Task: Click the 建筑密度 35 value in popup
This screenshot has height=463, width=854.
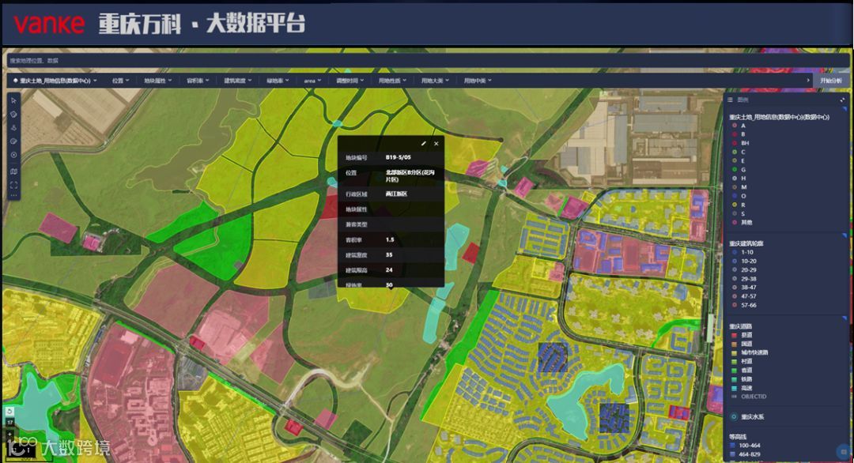Action: pyautogui.click(x=389, y=254)
